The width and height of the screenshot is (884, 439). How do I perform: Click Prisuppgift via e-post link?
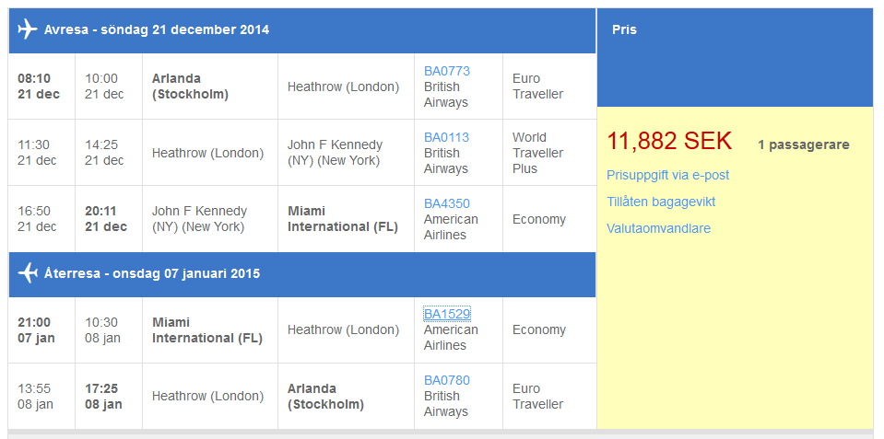click(667, 175)
